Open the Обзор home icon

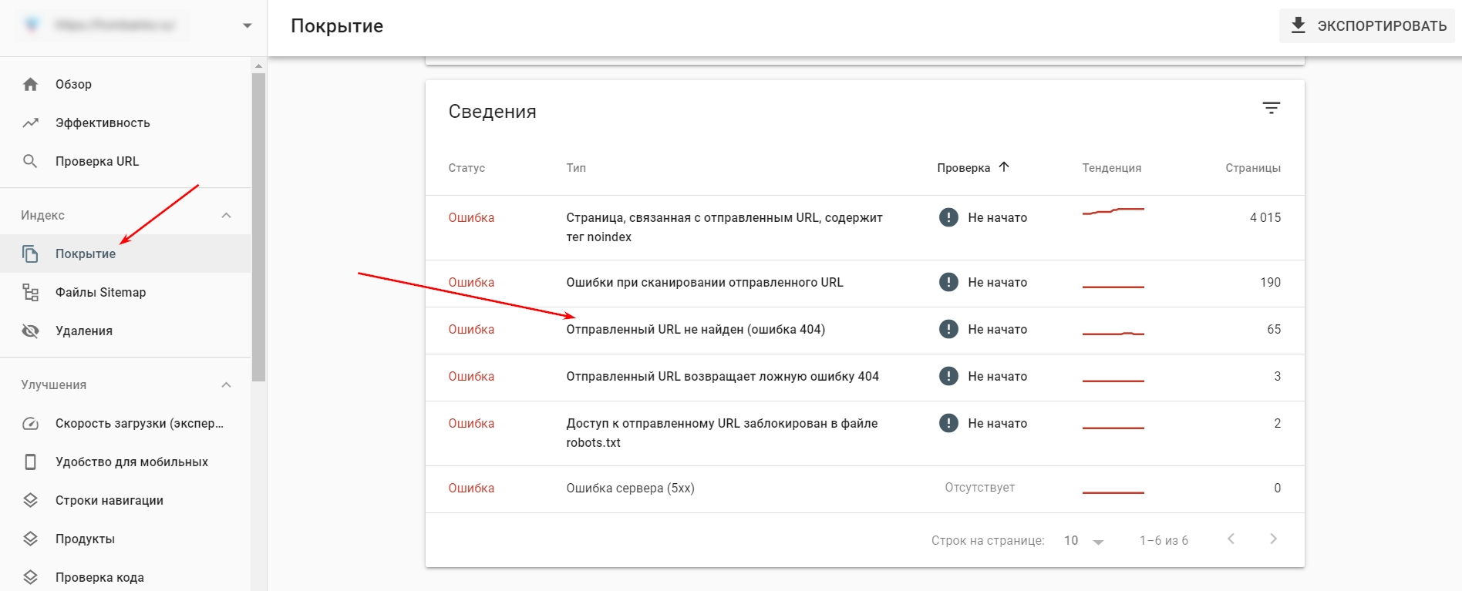tap(30, 84)
